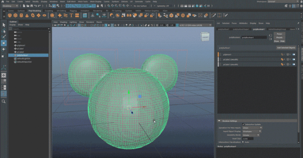Viewport: 303px width, 158px height.
Task: Click the view cube in viewport
Action: pyautogui.click(x=205, y=37)
